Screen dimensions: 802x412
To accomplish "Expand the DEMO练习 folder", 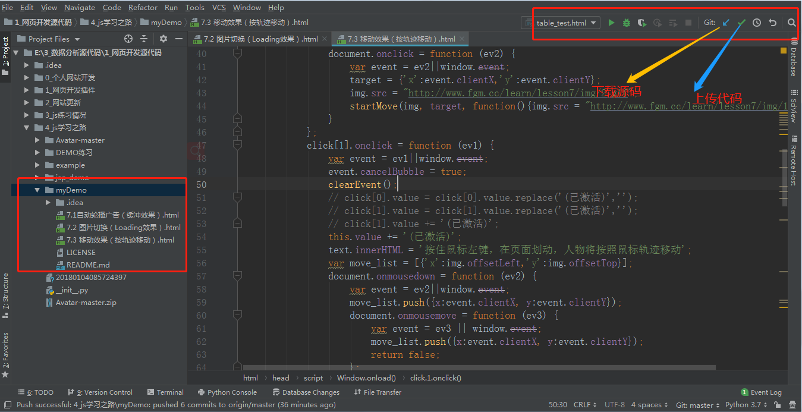I will click(x=37, y=153).
